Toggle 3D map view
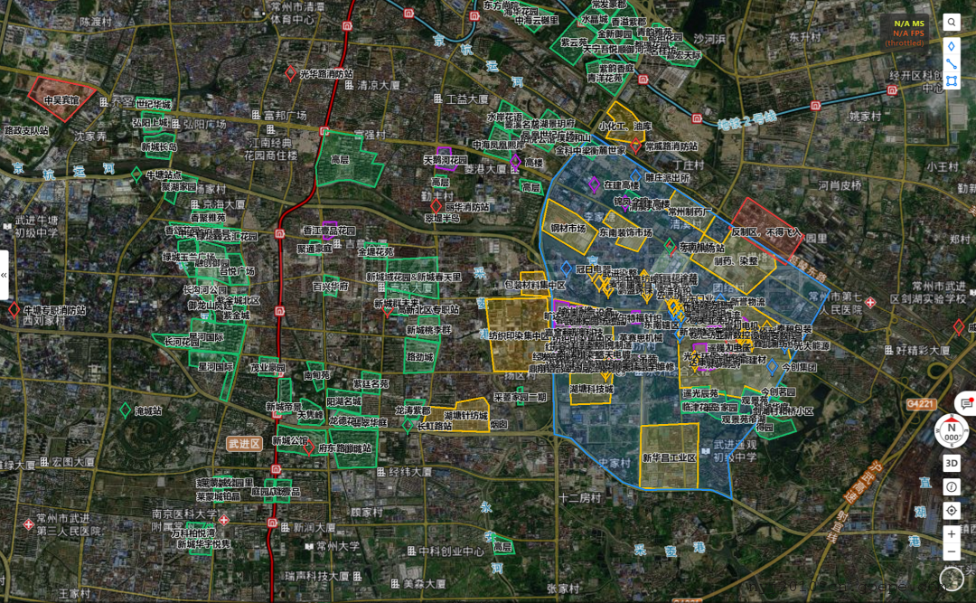 coord(952,463)
